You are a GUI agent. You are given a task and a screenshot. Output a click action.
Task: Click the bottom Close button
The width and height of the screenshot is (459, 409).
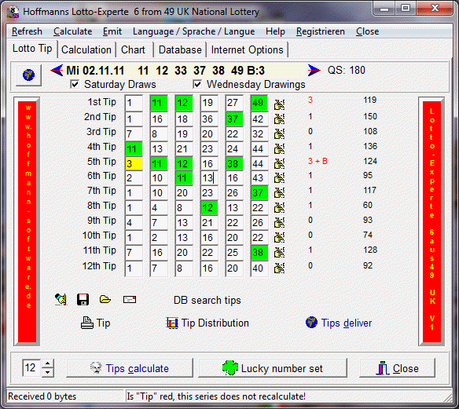coord(397,368)
